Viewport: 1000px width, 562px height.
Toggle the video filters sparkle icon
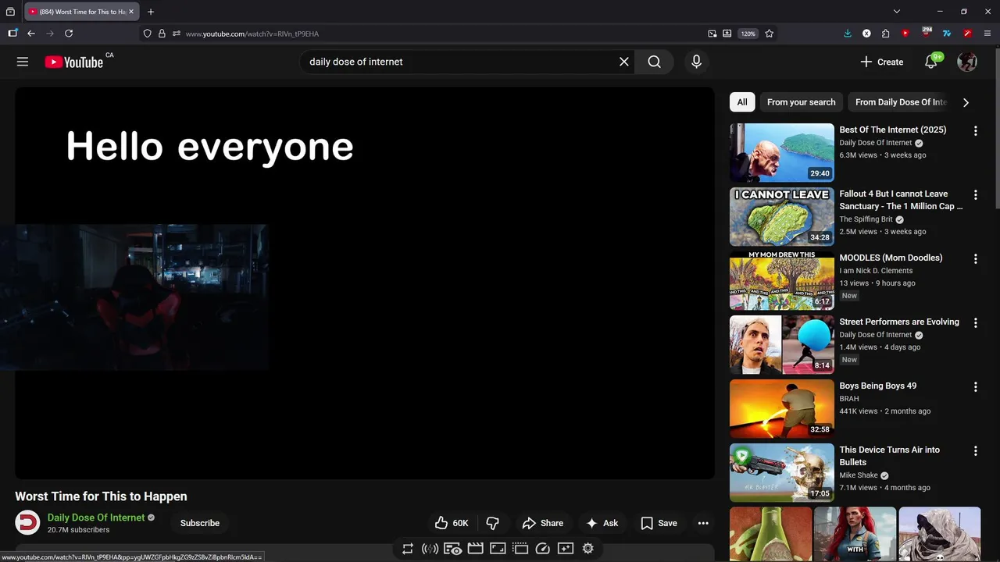[x=566, y=549]
